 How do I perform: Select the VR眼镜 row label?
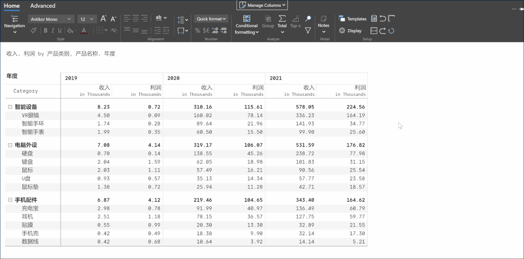[31, 115]
